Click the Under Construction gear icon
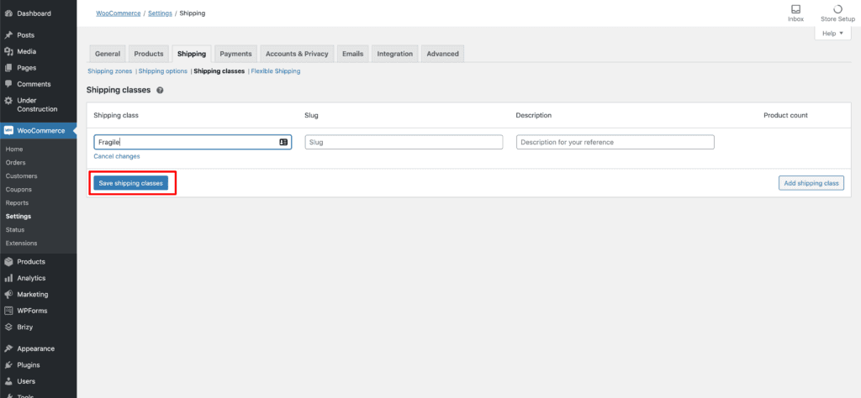This screenshot has width=861, height=398. [8, 101]
